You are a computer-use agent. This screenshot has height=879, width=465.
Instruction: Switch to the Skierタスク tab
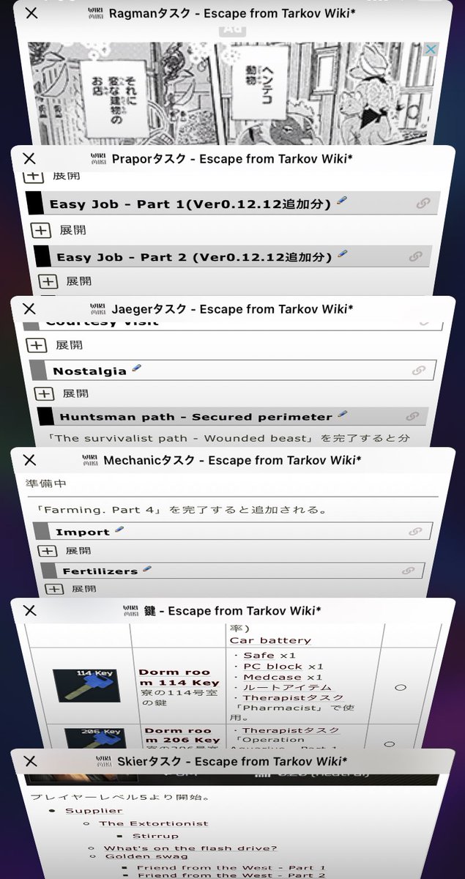231,761
